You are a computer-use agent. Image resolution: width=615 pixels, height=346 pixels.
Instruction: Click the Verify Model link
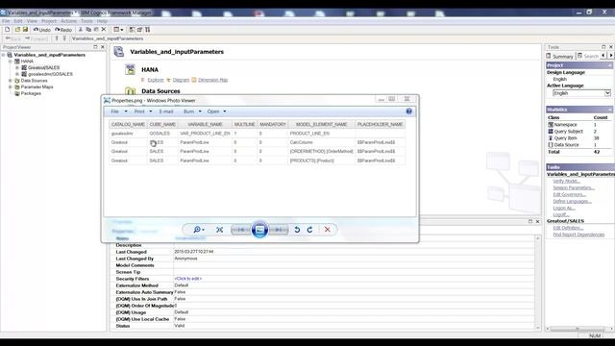click(x=566, y=182)
